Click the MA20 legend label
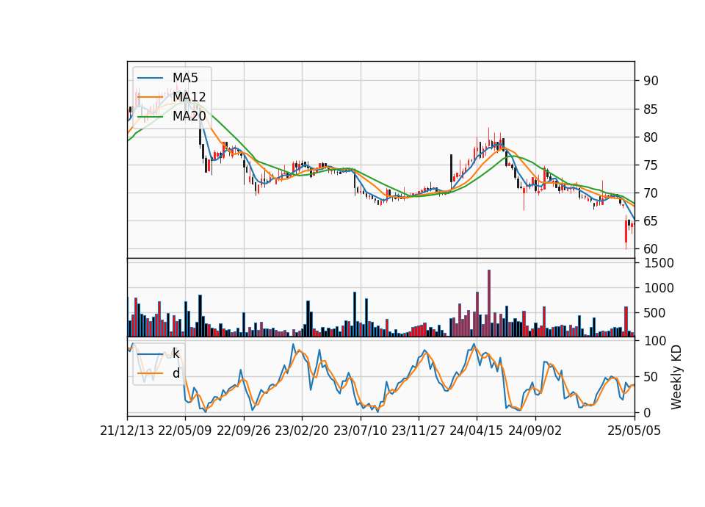Screen dimensions: 705x507 pyautogui.click(x=189, y=116)
